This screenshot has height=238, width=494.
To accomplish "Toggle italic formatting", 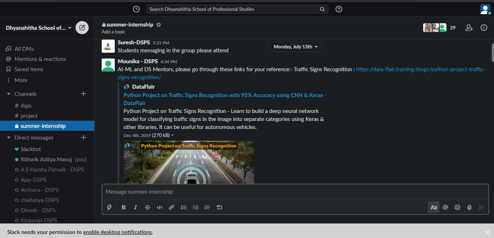I will pos(135,207).
